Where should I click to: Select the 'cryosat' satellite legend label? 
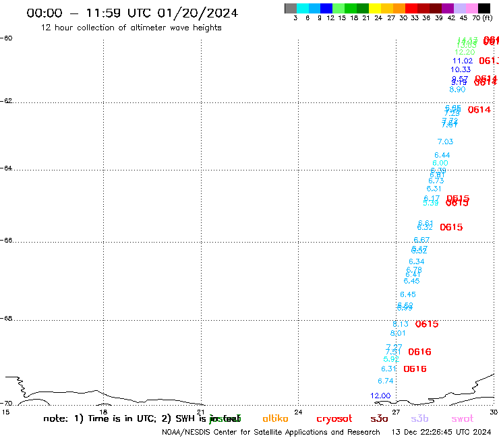[334, 418]
